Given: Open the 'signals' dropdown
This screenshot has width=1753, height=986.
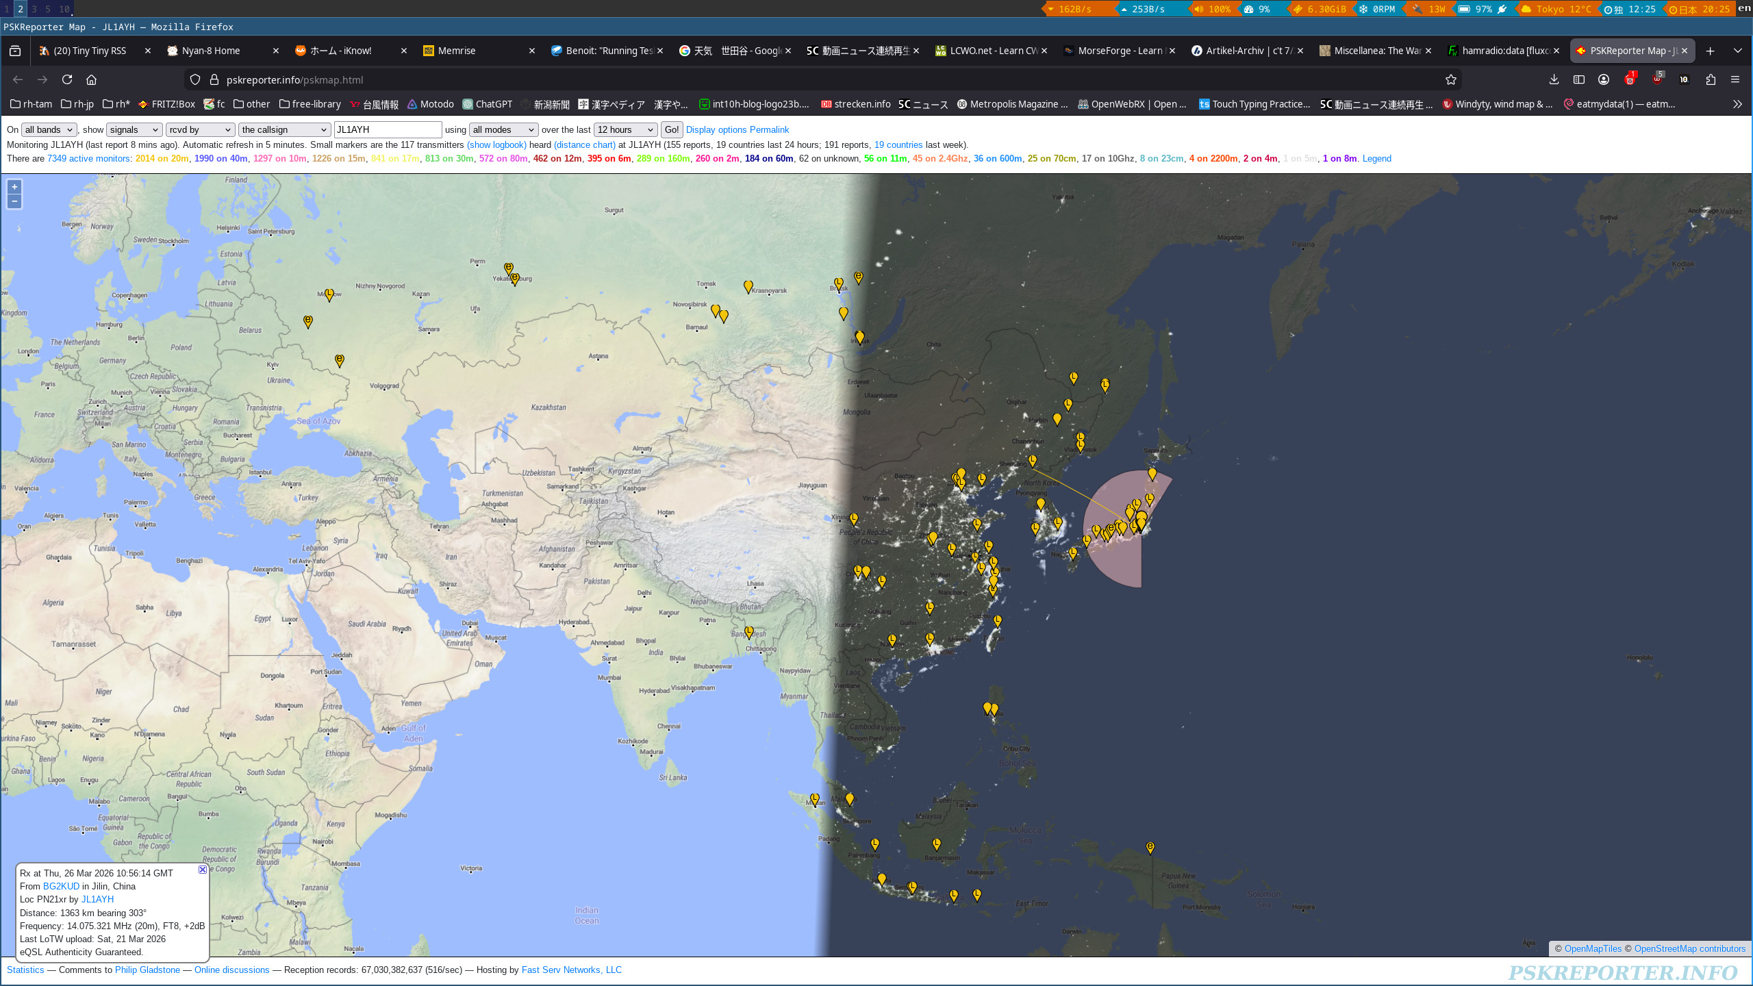Looking at the screenshot, I should [x=134, y=129].
